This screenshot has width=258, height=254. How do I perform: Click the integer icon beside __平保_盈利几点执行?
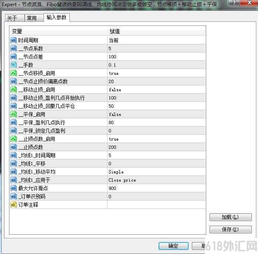click(14, 122)
